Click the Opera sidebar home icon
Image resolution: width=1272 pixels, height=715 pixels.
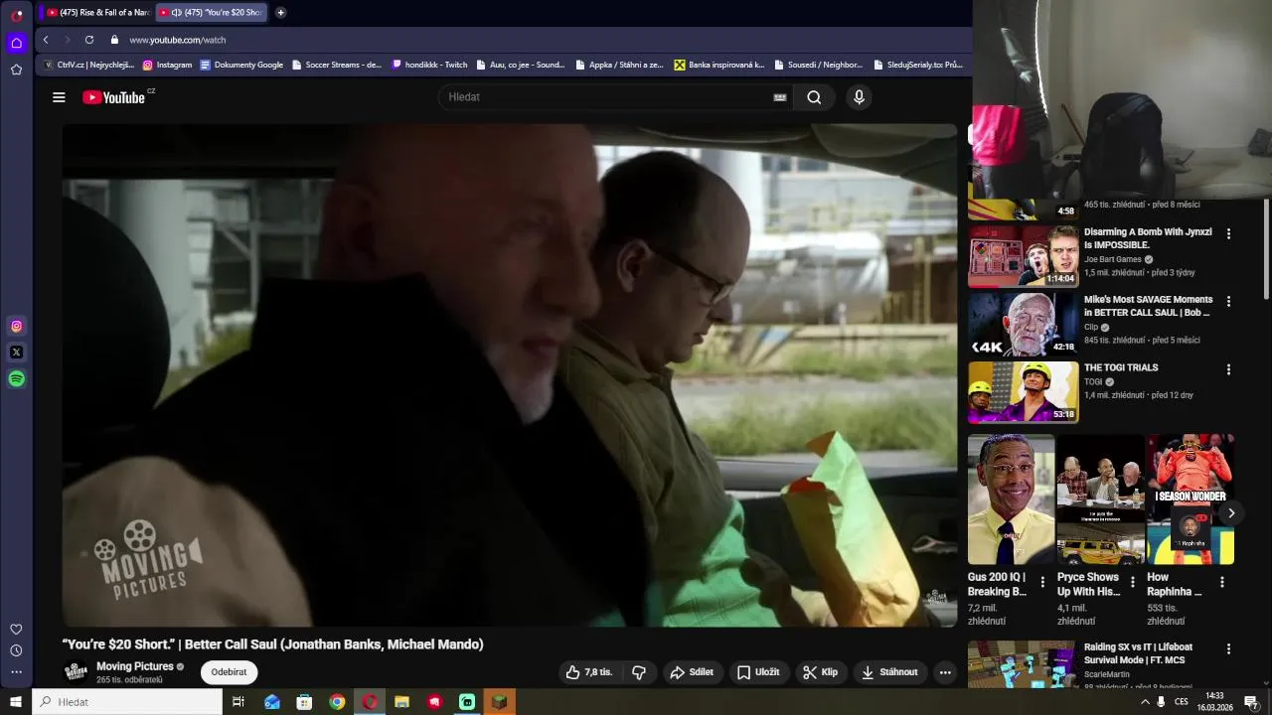(16, 43)
